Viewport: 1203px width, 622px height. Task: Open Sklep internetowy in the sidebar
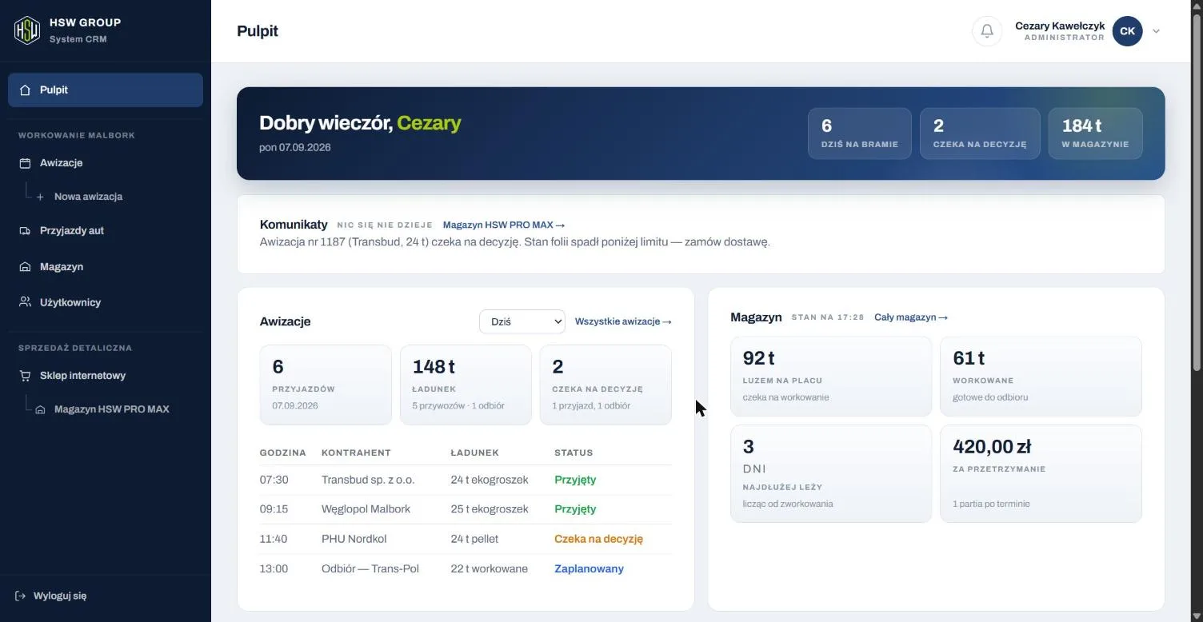[106, 375]
